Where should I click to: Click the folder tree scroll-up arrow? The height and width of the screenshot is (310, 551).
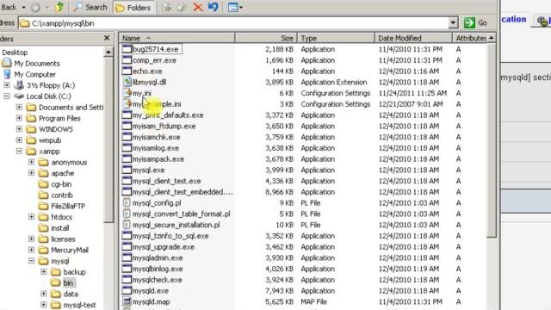[x=108, y=52]
